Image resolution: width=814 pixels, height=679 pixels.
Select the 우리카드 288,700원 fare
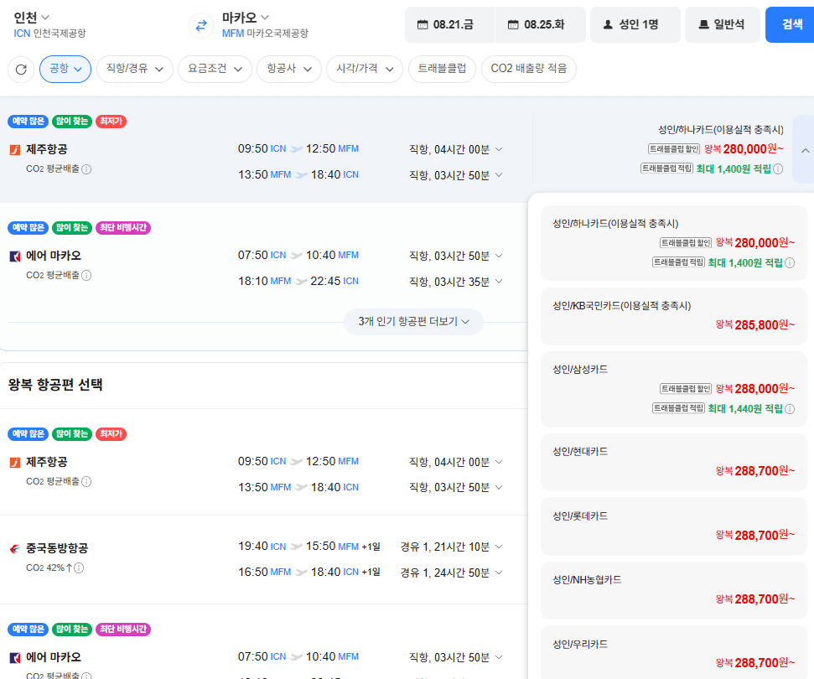(673, 653)
